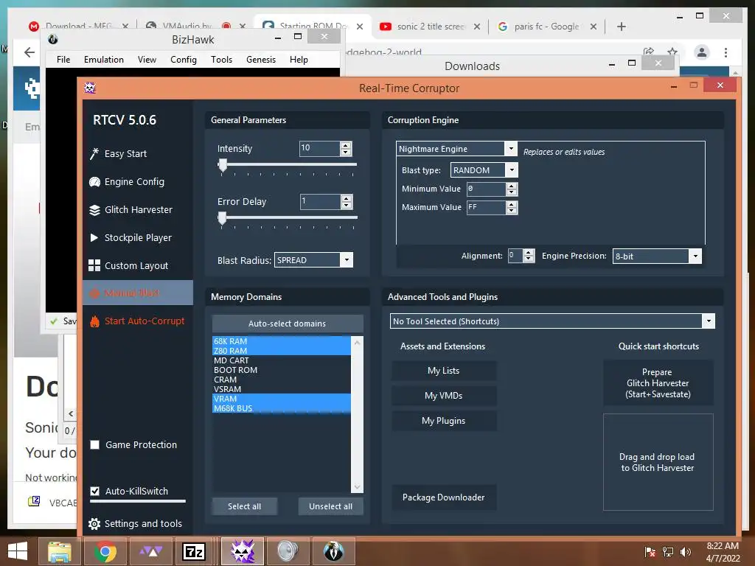Bookmark the page with the star icon
Viewport: 755px width, 566px height.
coord(672,52)
